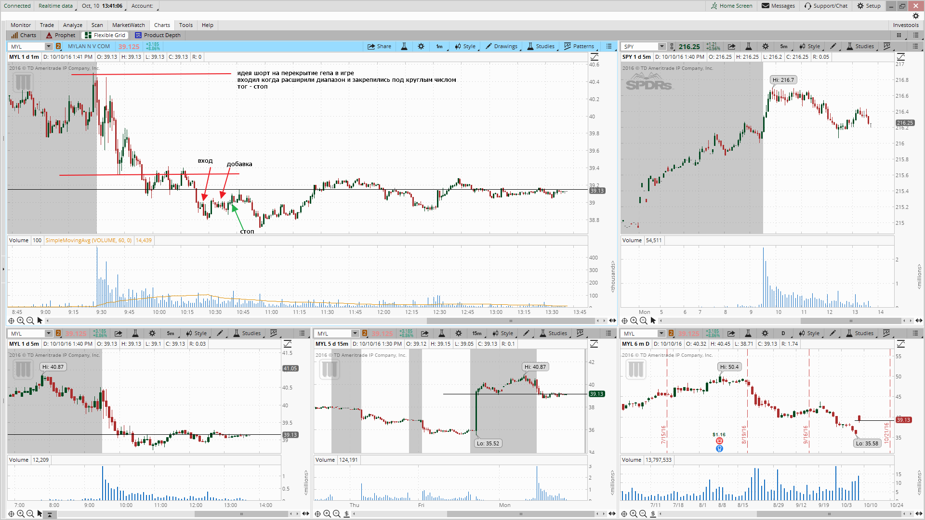This screenshot has height=520, width=925.
Task: Click the link chain icon next to SPY
Action: pyautogui.click(x=672, y=46)
